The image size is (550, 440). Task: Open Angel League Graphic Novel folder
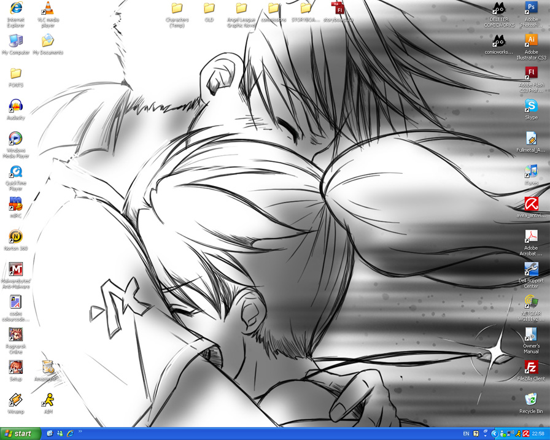(242, 15)
